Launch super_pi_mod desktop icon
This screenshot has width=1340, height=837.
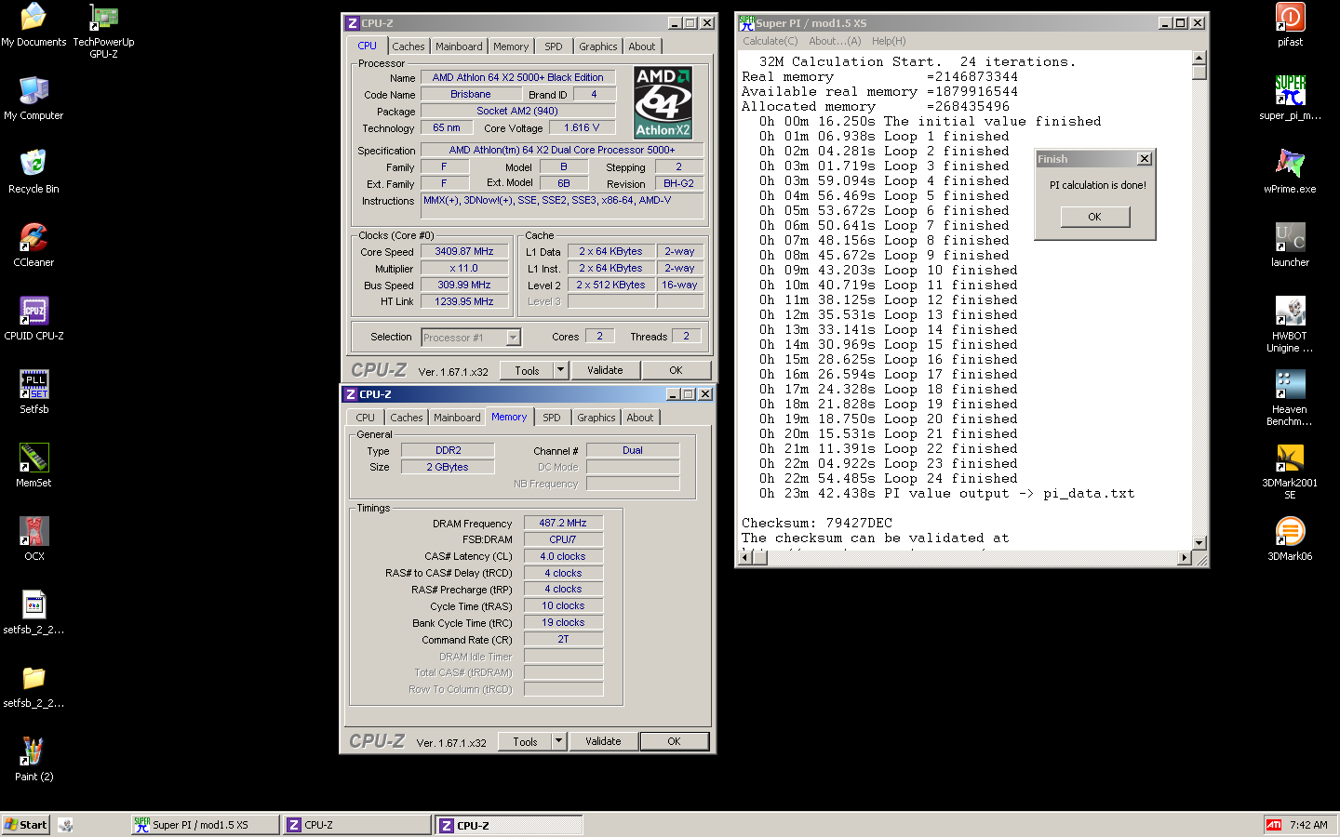point(1290,99)
